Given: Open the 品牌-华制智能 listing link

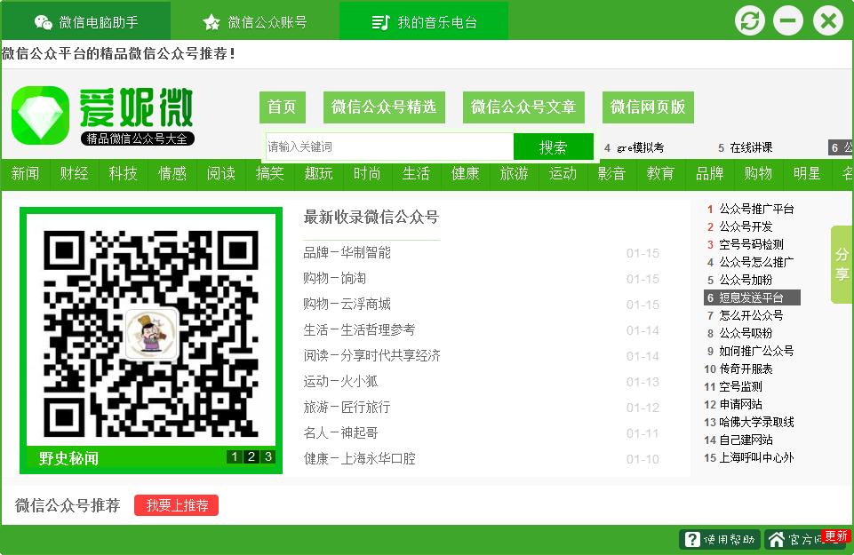Looking at the screenshot, I should (x=347, y=253).
